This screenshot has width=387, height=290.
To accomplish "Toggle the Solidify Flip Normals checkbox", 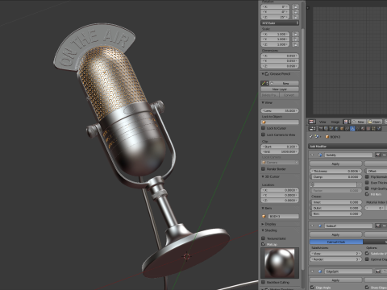I will [367, 176].
